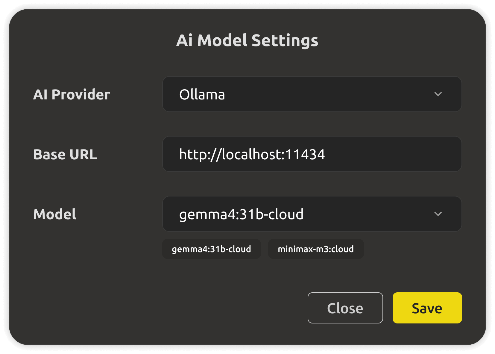Click the localhost portion of Base URL
Viewport: 495px width, 354px height.
pyautogui.click(x=252, y=155)
